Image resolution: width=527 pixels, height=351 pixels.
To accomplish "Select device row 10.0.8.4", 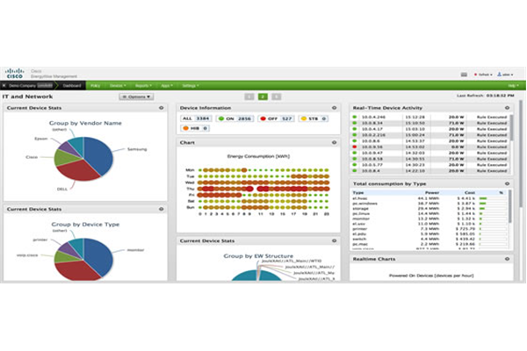I will click(430, 171).
